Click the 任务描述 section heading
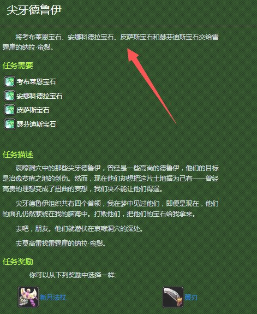Viewport: 257px width, 314px height. (x=18, y=155)
